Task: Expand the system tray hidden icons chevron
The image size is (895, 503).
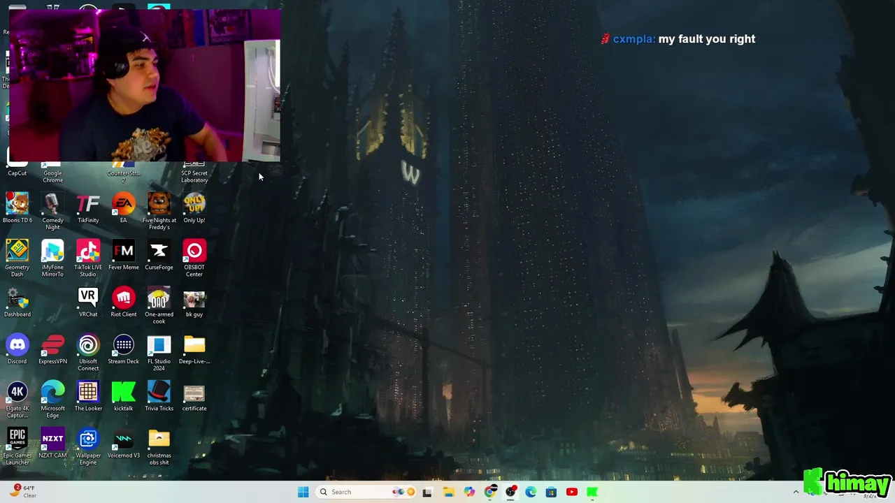Action: (x=796, y=492)
